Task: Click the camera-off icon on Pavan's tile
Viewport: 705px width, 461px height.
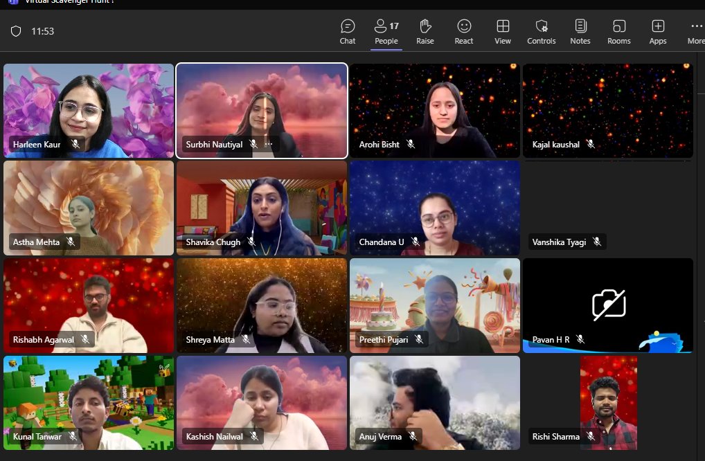Action: pyautogui.click(x=609, y=305)
